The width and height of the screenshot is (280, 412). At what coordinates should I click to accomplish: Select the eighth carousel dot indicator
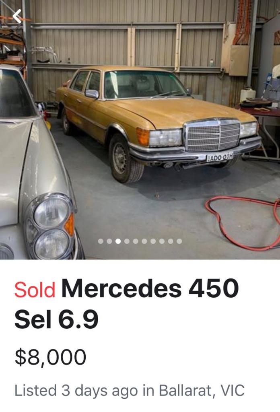(162, 241)
